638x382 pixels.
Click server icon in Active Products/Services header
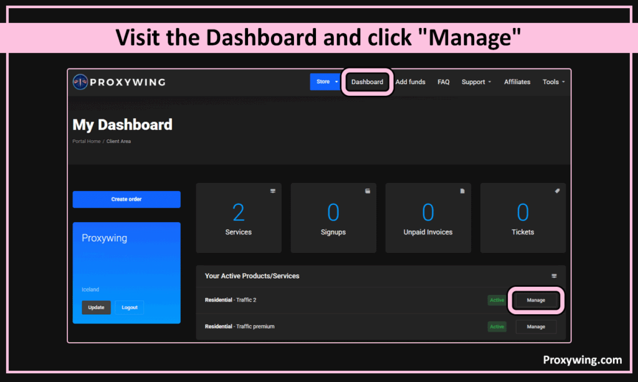(554, 276)
